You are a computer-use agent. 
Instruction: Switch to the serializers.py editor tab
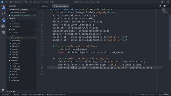click(61, 6)
